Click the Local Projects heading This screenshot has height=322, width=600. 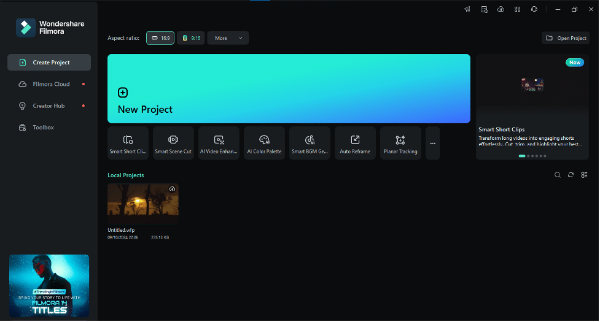coord(125,175)
